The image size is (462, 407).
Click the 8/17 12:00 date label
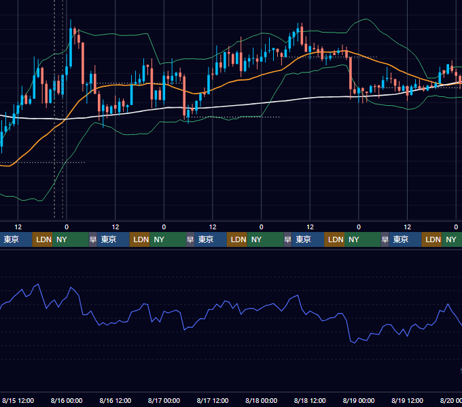[213, 400]
